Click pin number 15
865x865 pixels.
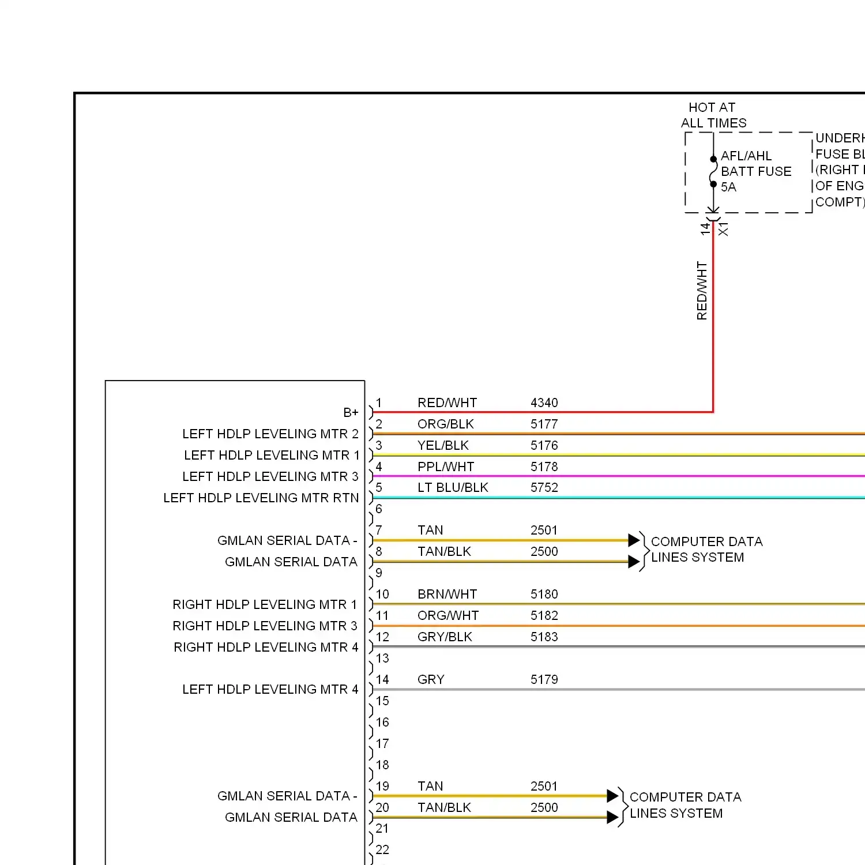[x=382, y=701]
